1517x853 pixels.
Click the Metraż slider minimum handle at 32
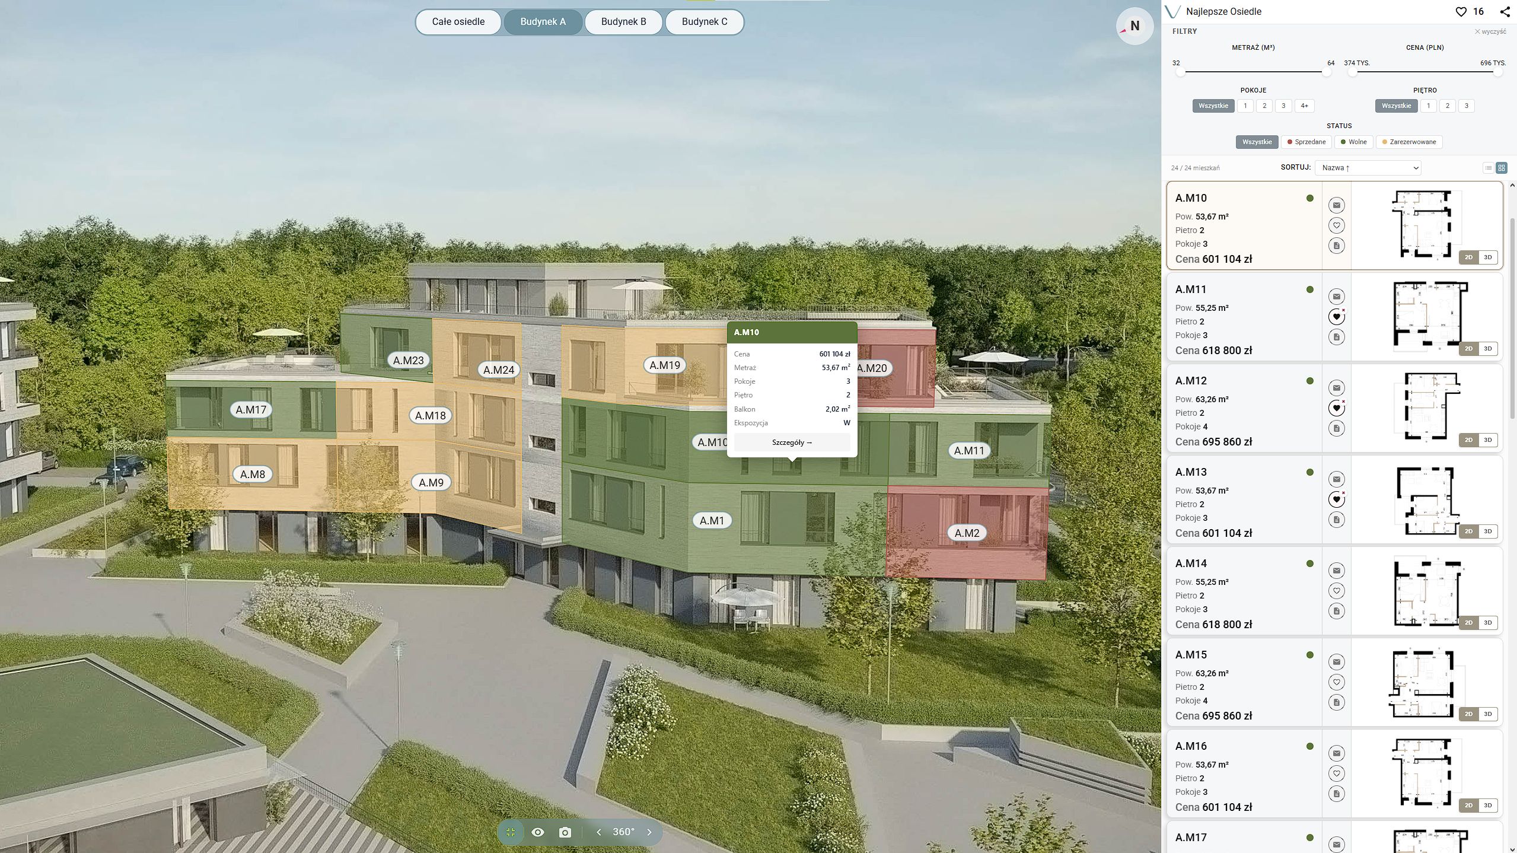point(1181,72)
